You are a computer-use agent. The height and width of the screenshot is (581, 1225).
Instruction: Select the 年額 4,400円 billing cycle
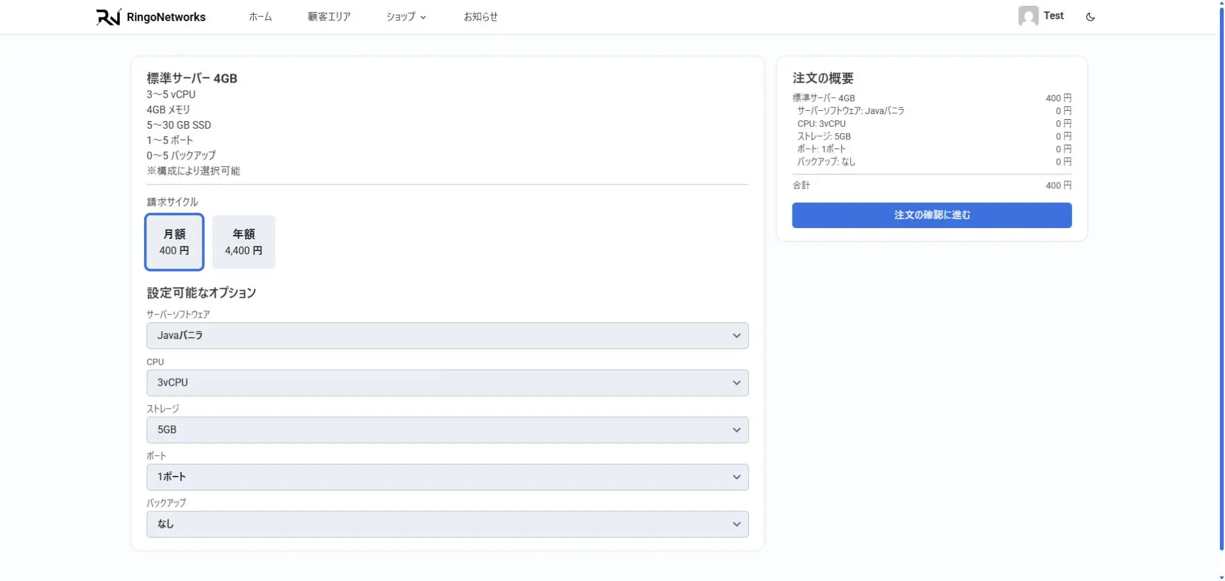(x=243, y=242)
